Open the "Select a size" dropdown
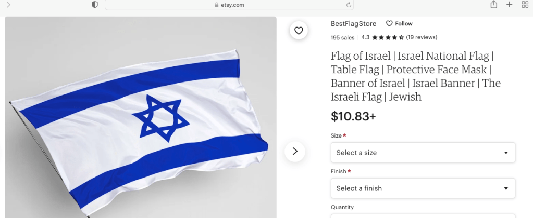 tap(423, 153)
